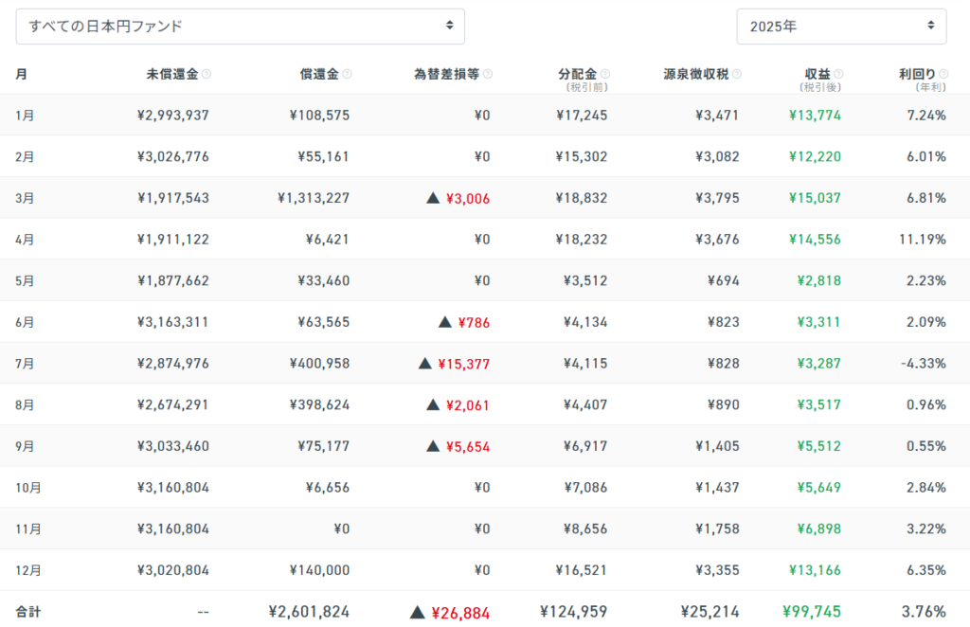Image resolution: width=970 pixels, height=627 pixels.
Task: Click the 合計 total row label
Action: click(28, 612)
